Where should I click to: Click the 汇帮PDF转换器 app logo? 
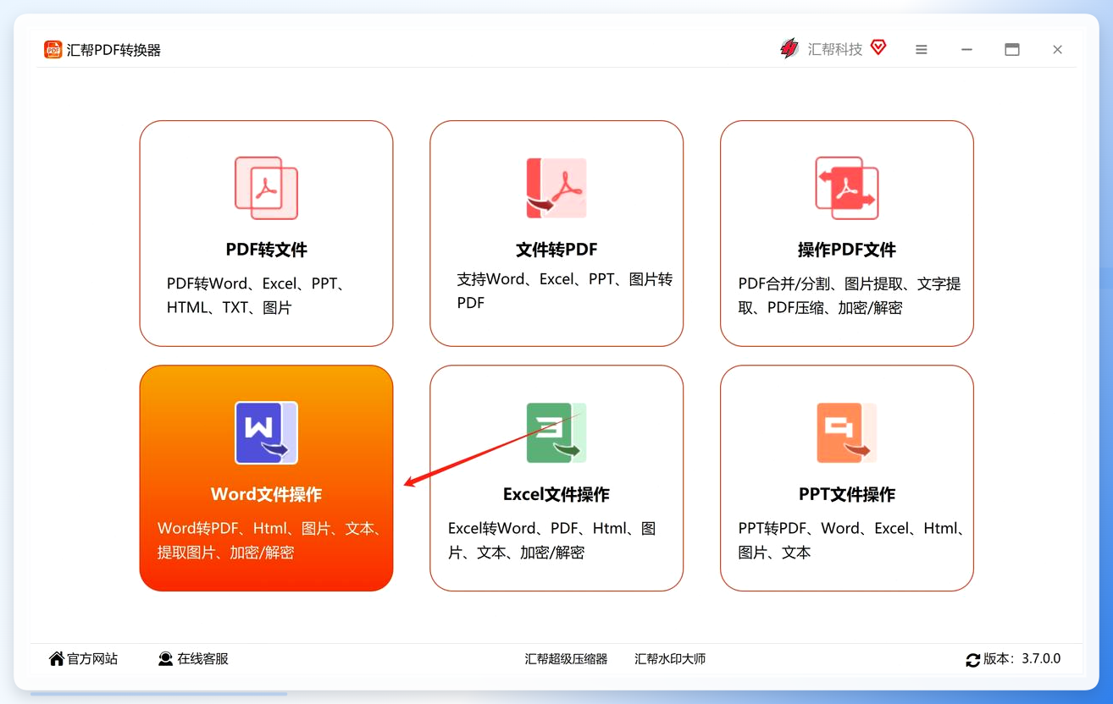tap(53, 50)
